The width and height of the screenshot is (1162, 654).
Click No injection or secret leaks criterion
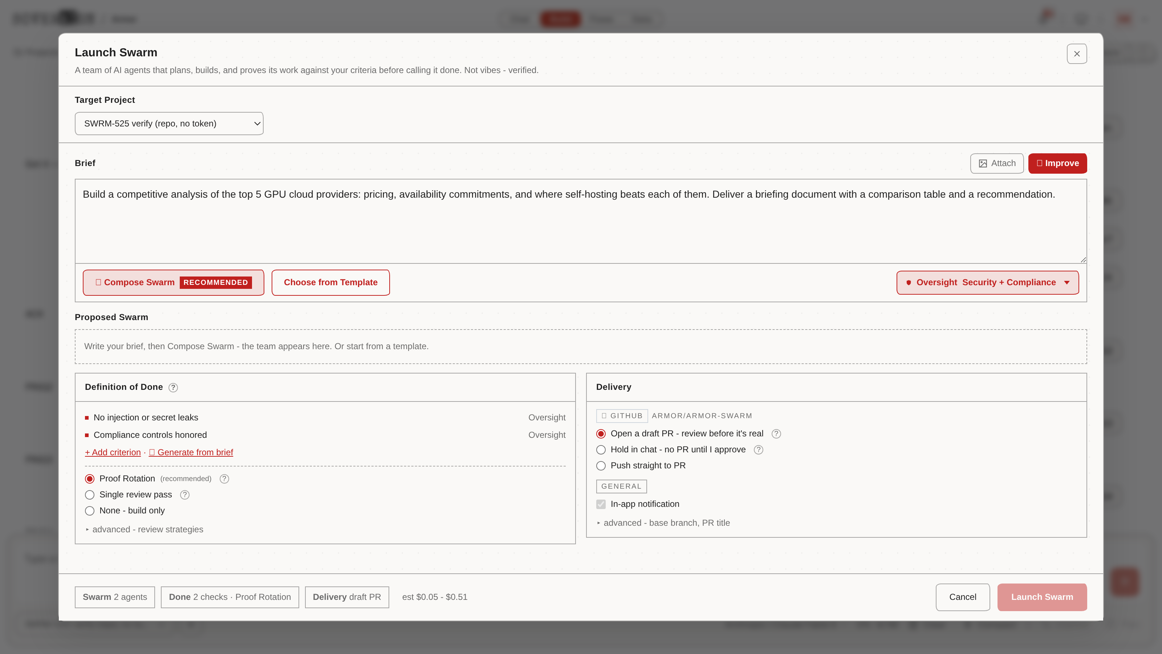pyautogui.click(x=146, y=417)
